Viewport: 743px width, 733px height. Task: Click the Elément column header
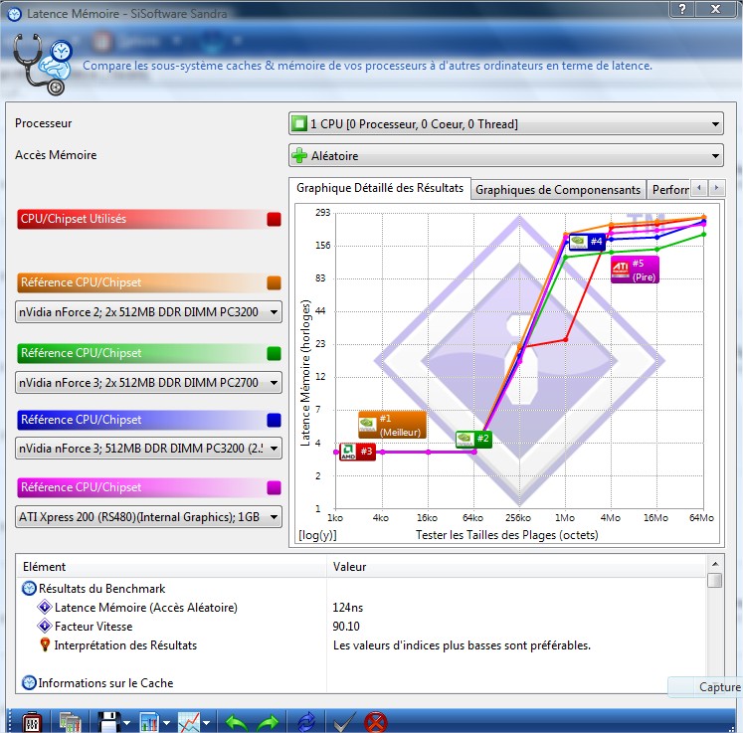(x=171, y=567)
